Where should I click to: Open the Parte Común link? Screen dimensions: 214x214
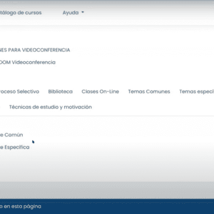(x=11, y=135)
